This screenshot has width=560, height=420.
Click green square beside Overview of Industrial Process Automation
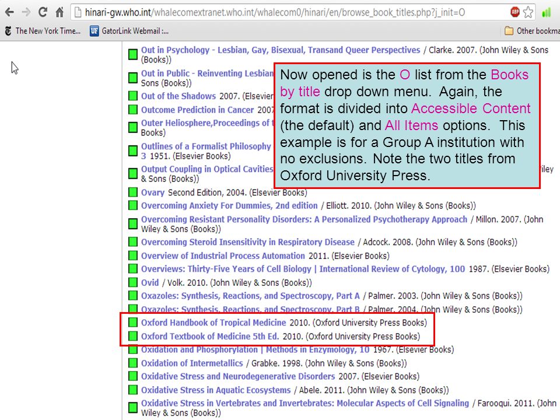[133, 256]
